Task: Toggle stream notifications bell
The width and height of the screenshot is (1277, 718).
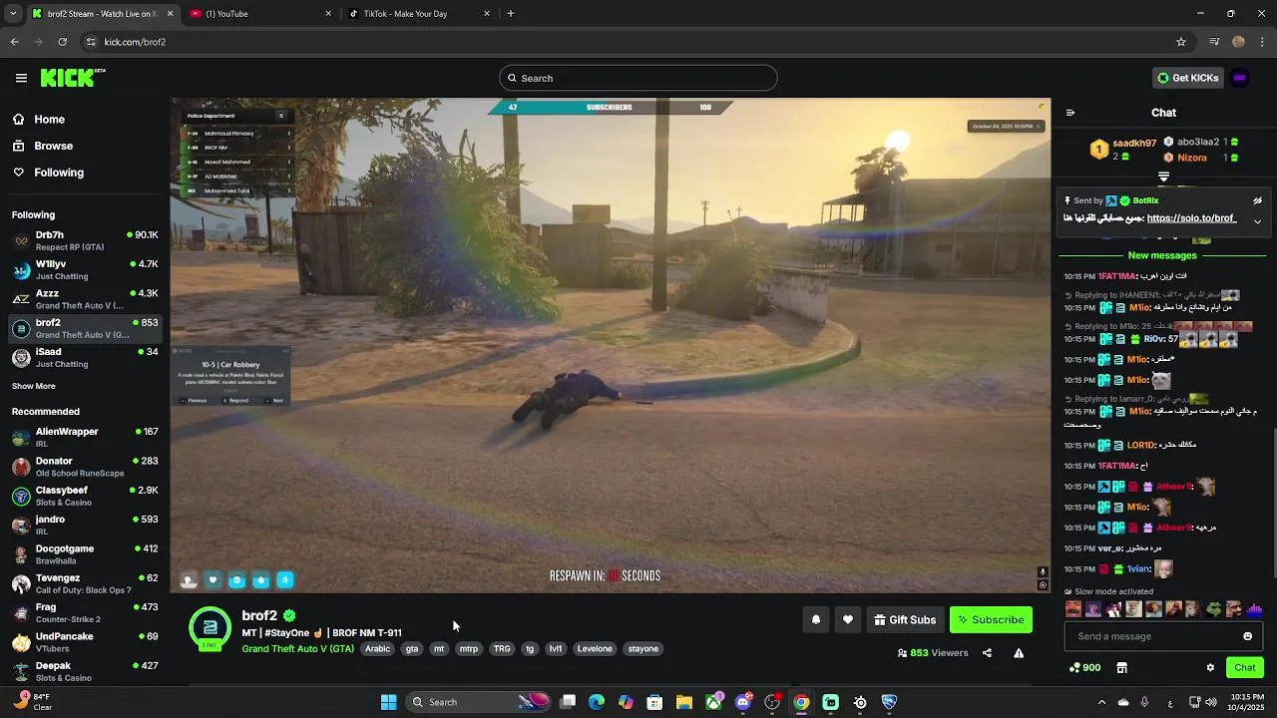Action: click(816, 619)
